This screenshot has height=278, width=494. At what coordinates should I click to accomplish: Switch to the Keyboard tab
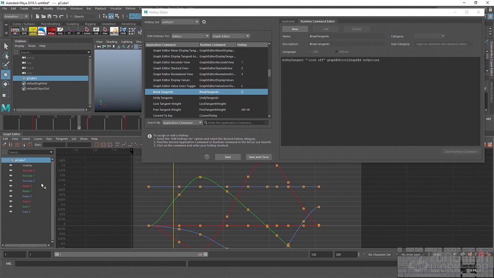pos(288,21)
